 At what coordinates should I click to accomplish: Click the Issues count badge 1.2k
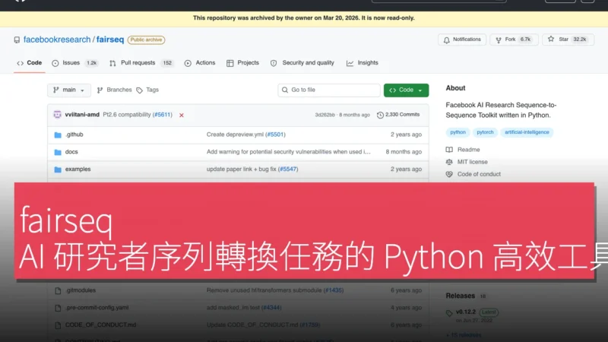(91, 63)
